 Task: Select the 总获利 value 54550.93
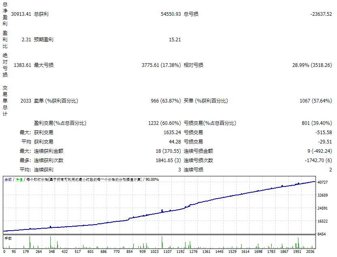[x=170, y=14]
